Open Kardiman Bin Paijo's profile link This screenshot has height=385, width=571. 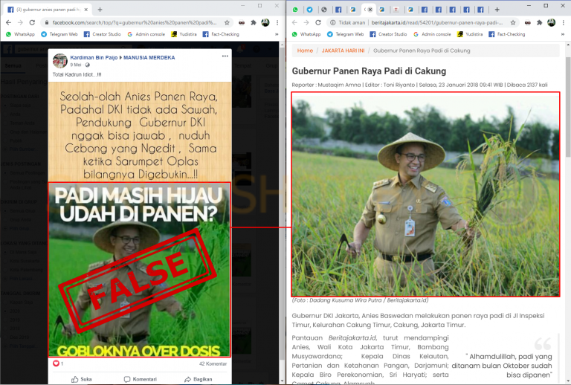click(94, 57)
